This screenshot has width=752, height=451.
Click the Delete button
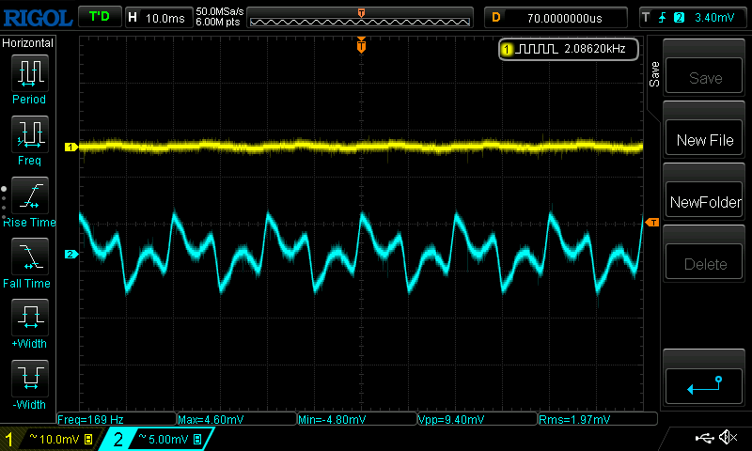pyautogui.click(x=704, y=262)
